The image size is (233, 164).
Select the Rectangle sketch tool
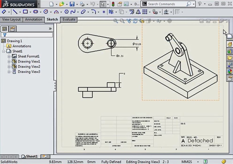(25, 12)
